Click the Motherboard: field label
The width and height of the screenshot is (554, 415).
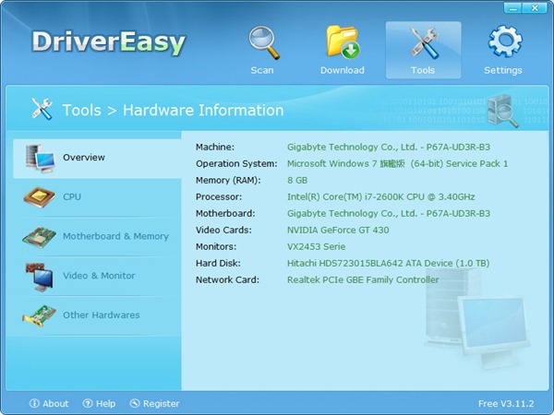225,214
